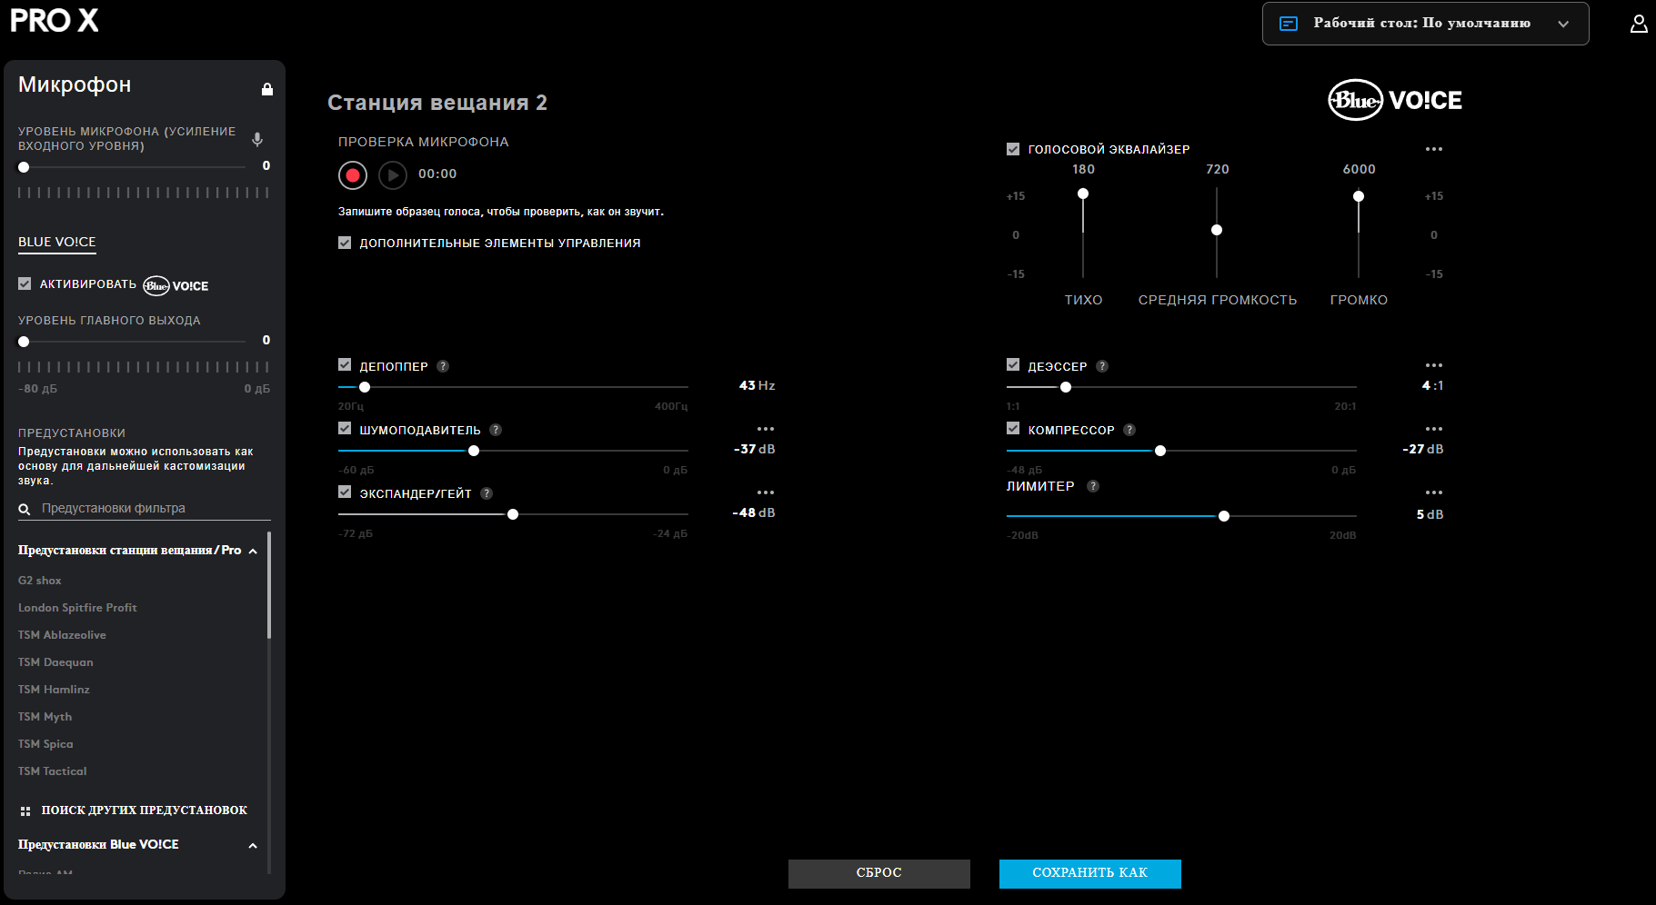Click the 180 Hz equalizer band handle
The width and height of the screenshot is (1656, 905).
point(1083,194)
